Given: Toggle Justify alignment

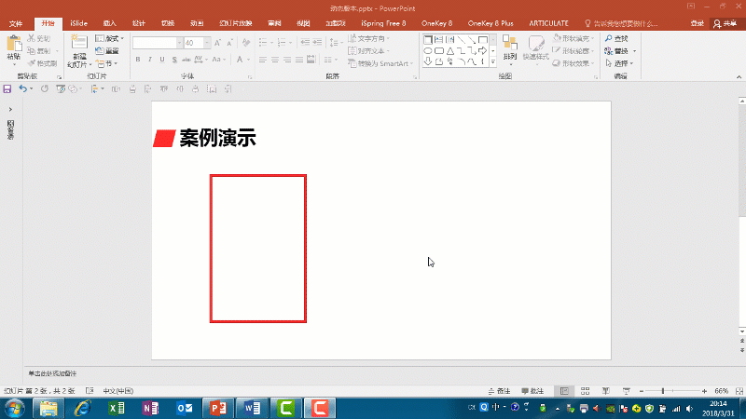Looking at the screenshot, I should 298,60.
